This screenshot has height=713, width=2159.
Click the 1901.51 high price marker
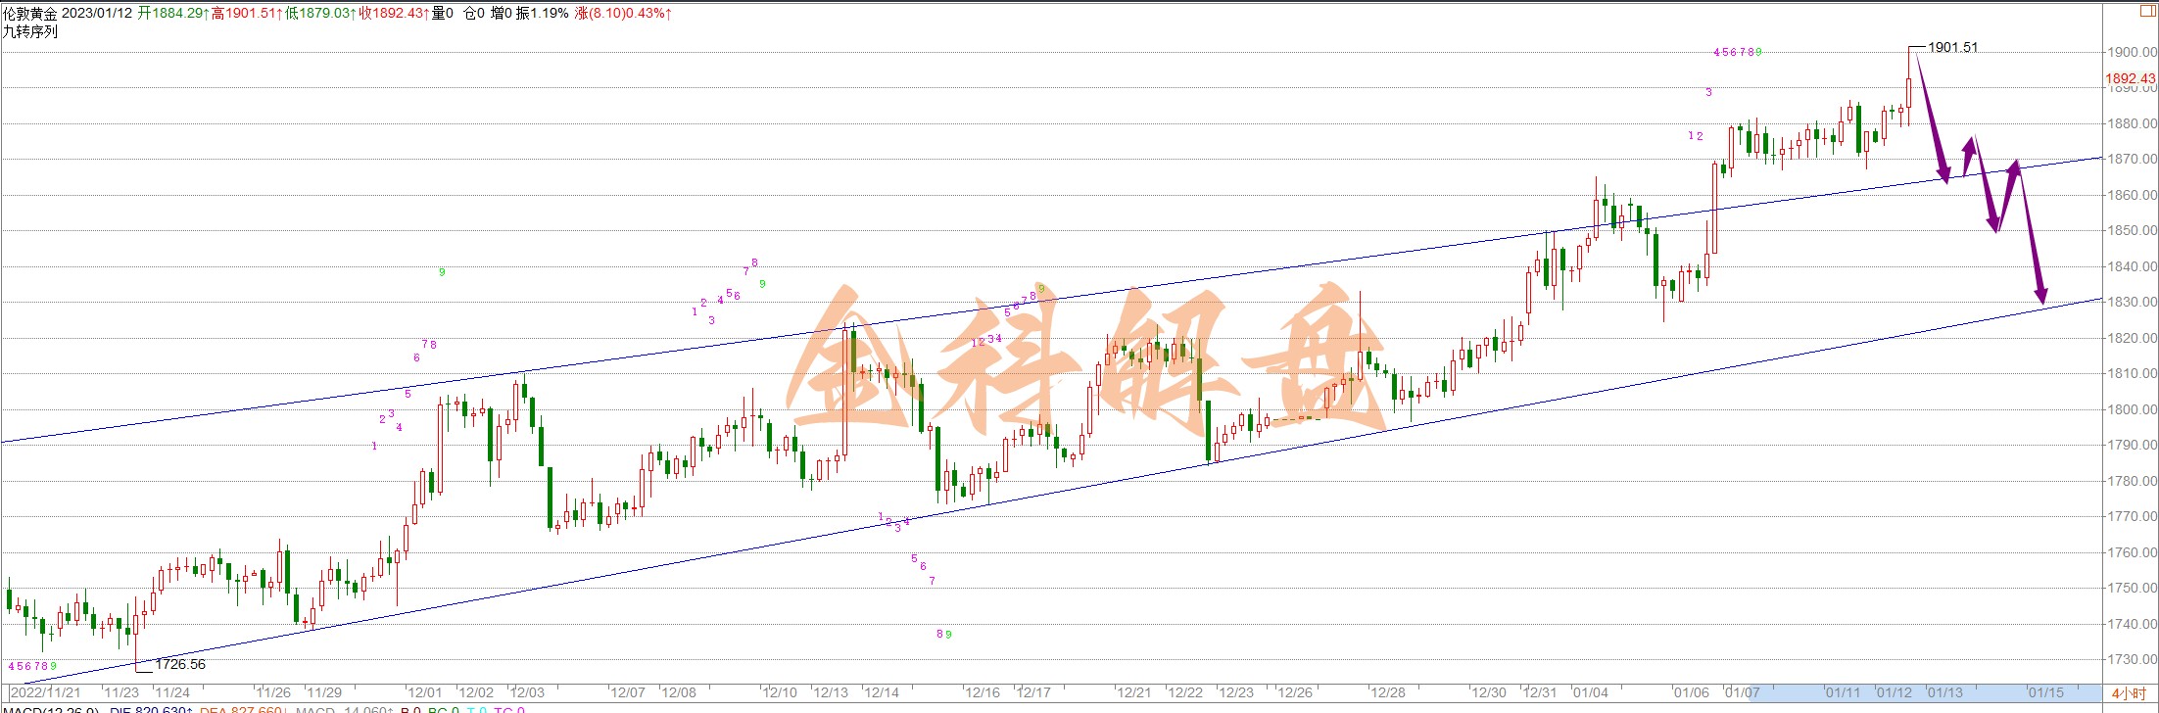(1952, 47)
